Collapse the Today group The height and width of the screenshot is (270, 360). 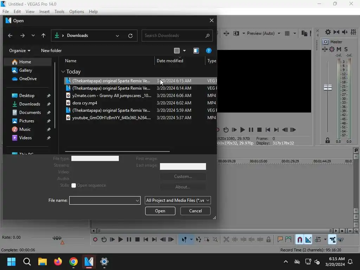(x=63, y=72)
